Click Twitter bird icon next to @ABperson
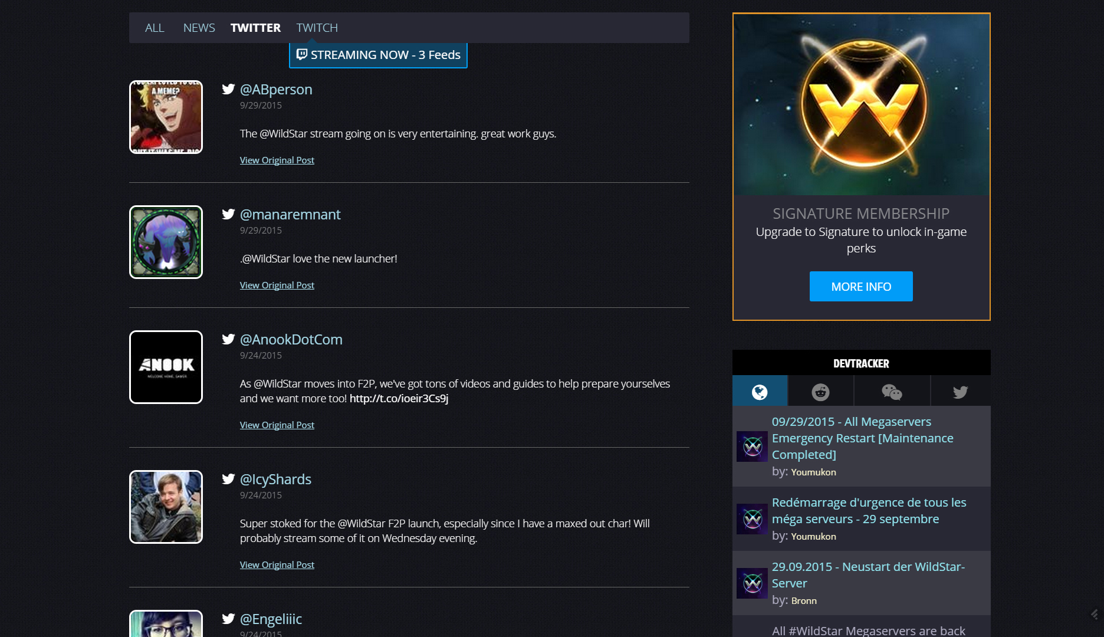Viewport: 1104px width, 637px height. tap(228, 89)
